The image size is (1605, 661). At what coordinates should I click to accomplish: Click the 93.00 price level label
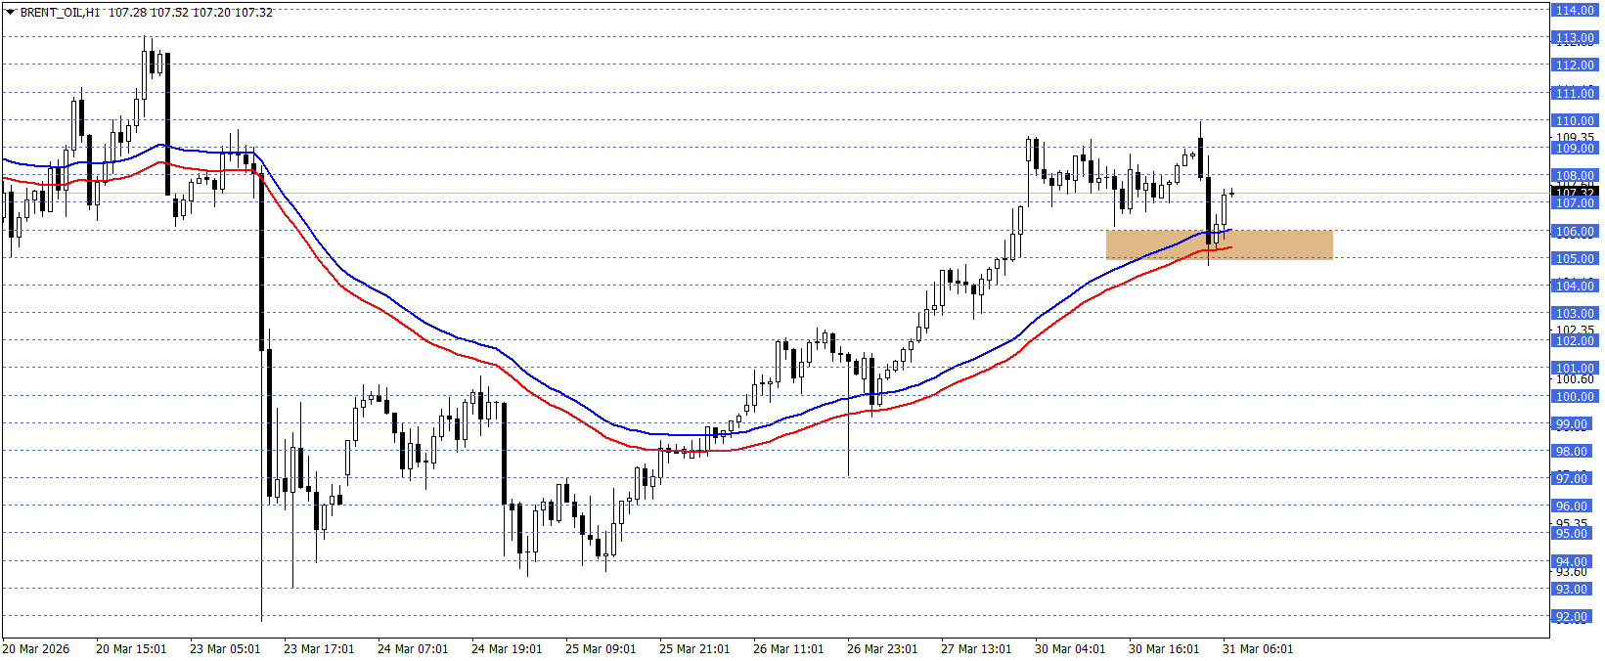[1574, 590]
